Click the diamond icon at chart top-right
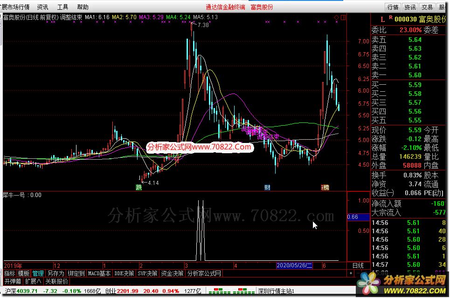Image resolution: width=450 pixels, height=298 pixels. (336, 18)
